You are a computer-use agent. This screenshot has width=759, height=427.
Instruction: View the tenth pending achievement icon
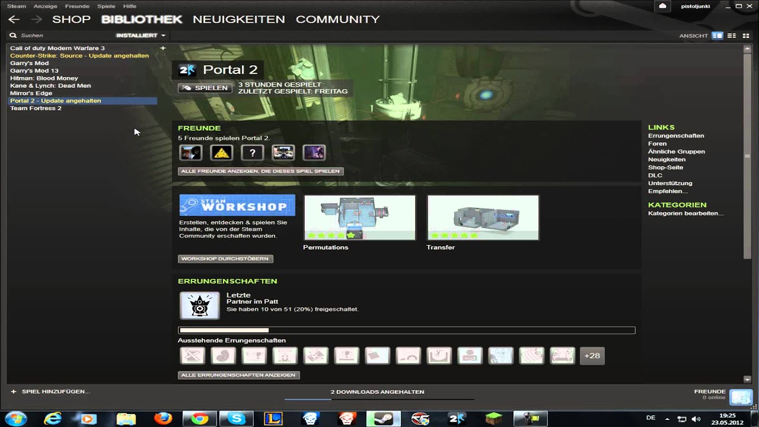(x=470, y=355)
